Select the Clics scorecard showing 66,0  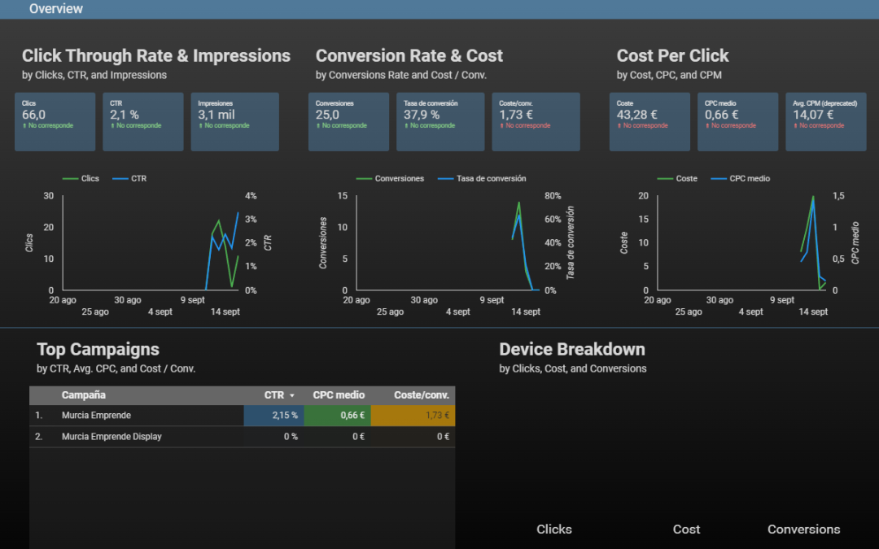pyautogui.click(x=55, y=121)
